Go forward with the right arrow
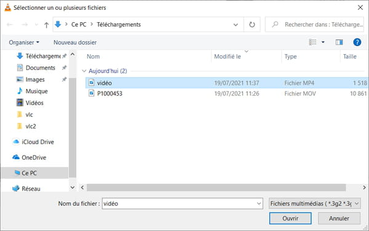369x231 pixels. [x=25, y=25]
